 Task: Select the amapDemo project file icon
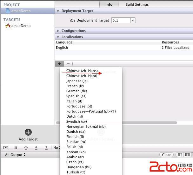coord(8,11)
